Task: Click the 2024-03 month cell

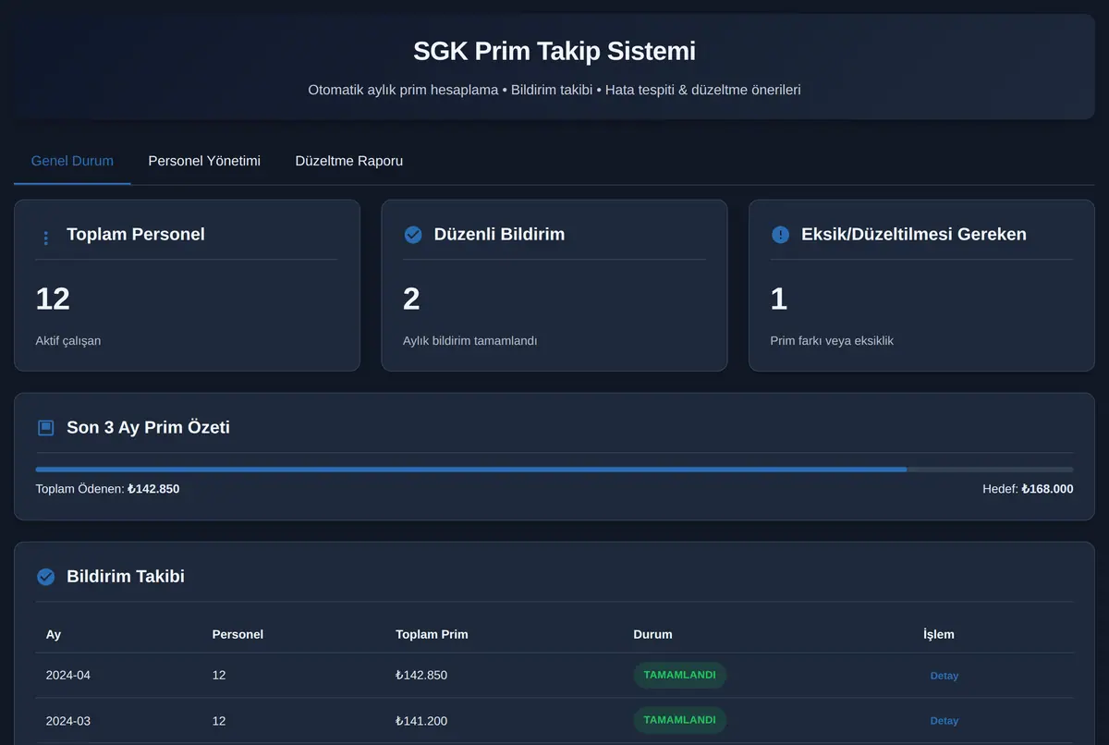Action: pos(68,721)
